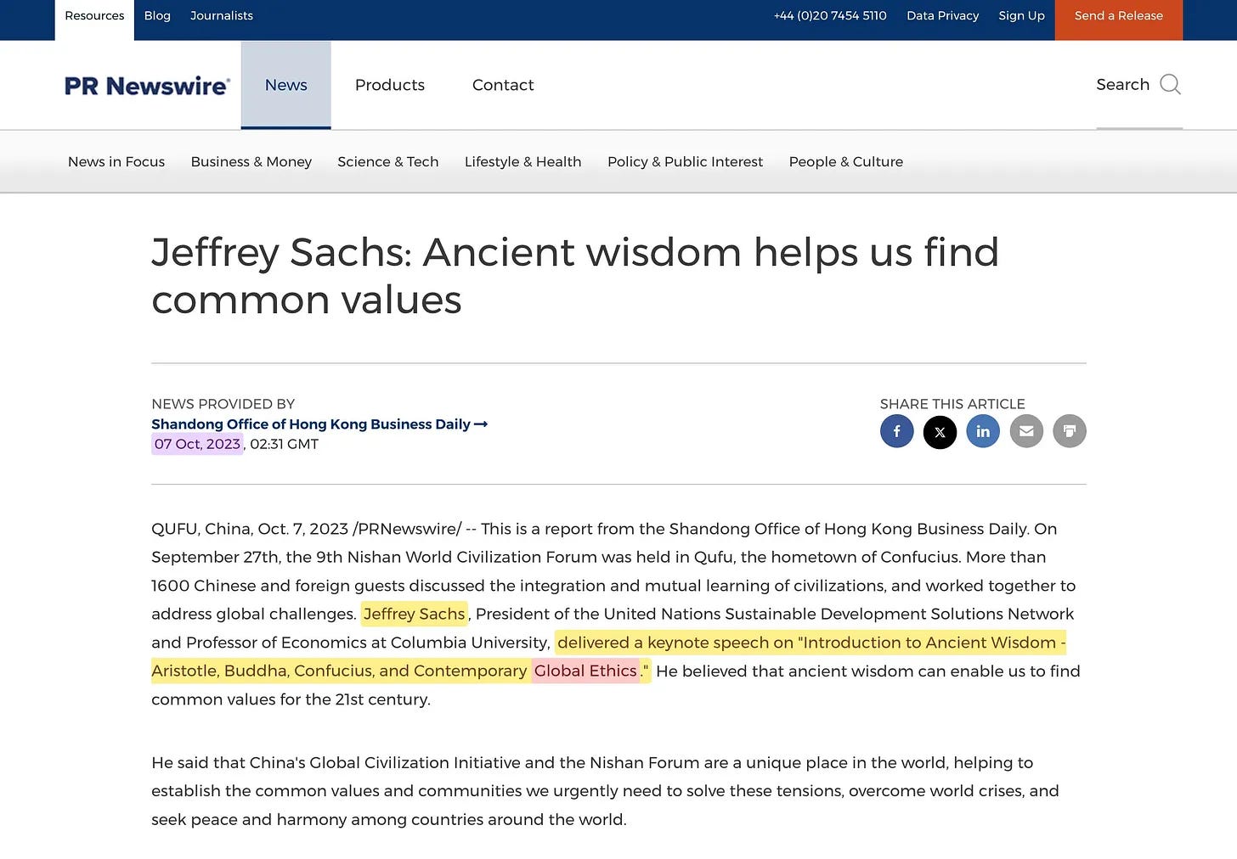Click the Search label
The height and width of the screenshot is (859, 1237).
click(1122, 84)
